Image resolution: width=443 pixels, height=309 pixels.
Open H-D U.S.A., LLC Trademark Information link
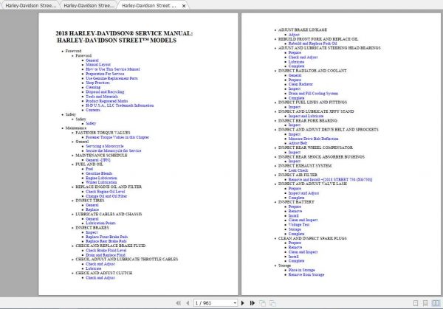[x=120, y=105]
